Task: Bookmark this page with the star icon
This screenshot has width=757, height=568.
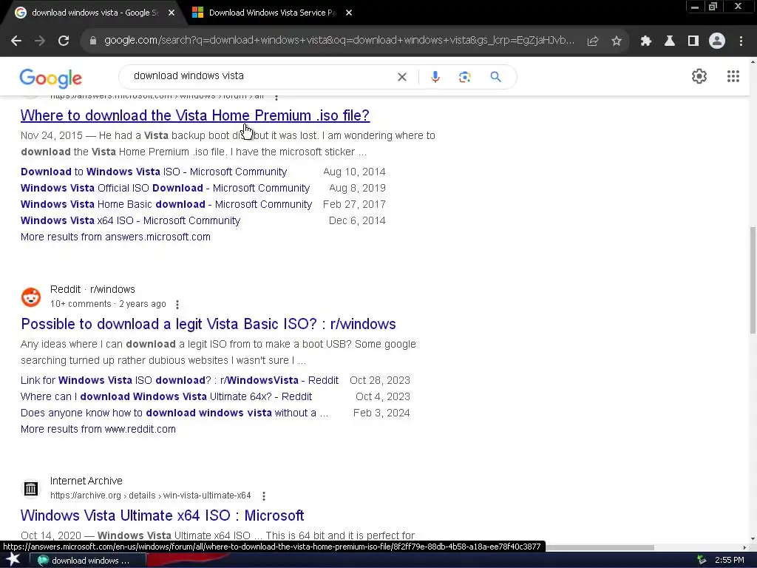Action: point(617,41)
